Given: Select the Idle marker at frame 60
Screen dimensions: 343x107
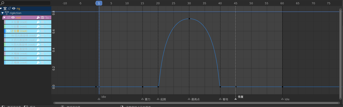Looking at the screenshot, I should point(282,99).
